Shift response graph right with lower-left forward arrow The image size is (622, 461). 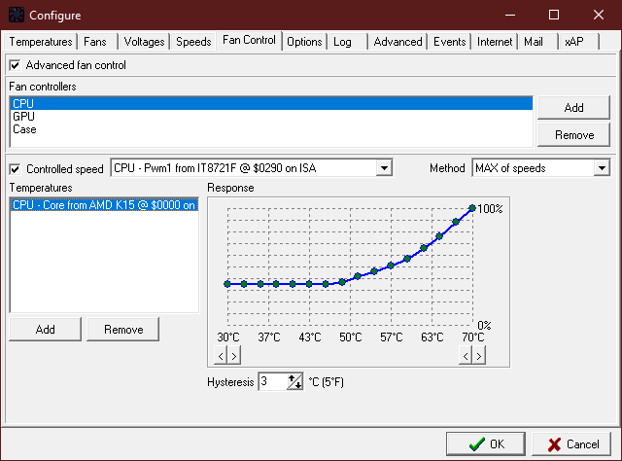tap(234, 356)
